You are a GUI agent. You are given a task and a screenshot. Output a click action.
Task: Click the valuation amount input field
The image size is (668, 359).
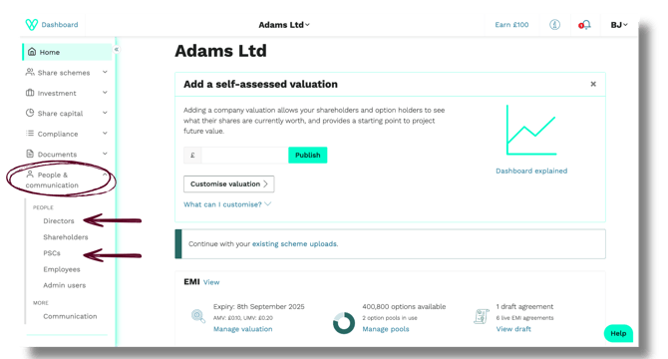click(244, 155)
